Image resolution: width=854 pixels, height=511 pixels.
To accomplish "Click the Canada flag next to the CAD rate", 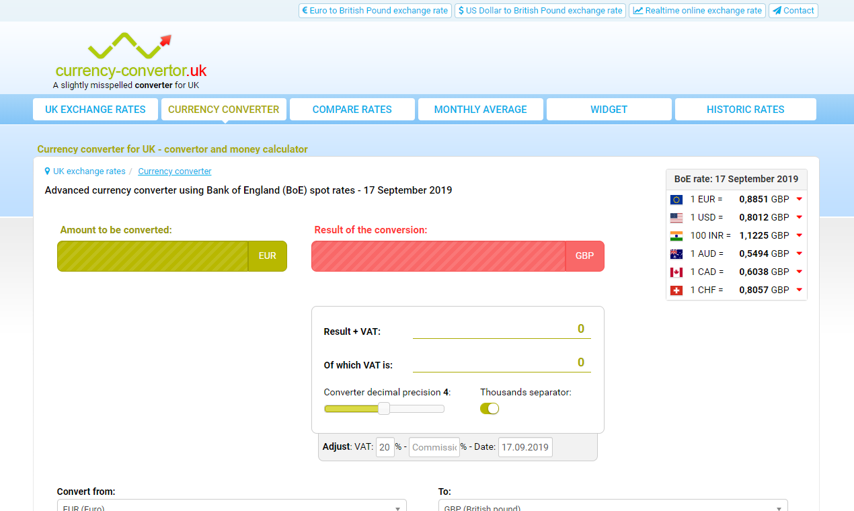I will pos(676,272).
